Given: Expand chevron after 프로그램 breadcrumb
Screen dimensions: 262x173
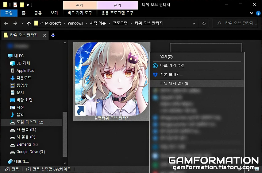Looking at the screenshot, I should (x=131, y=23).
